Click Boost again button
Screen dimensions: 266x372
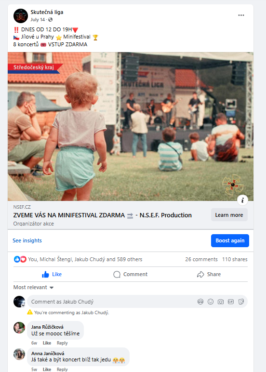pos(230,240)
